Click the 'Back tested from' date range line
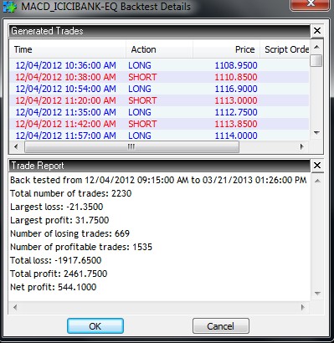 [x=158, y=180]
